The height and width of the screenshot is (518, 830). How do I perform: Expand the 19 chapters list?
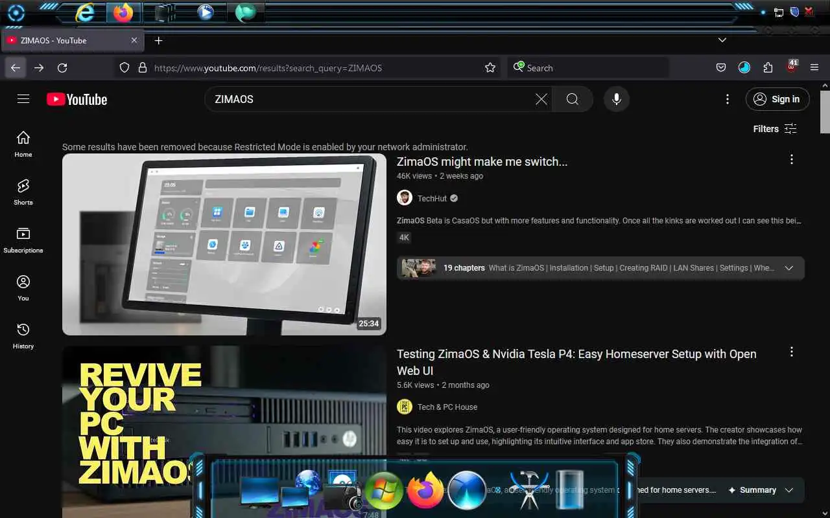tap(789, 268)
